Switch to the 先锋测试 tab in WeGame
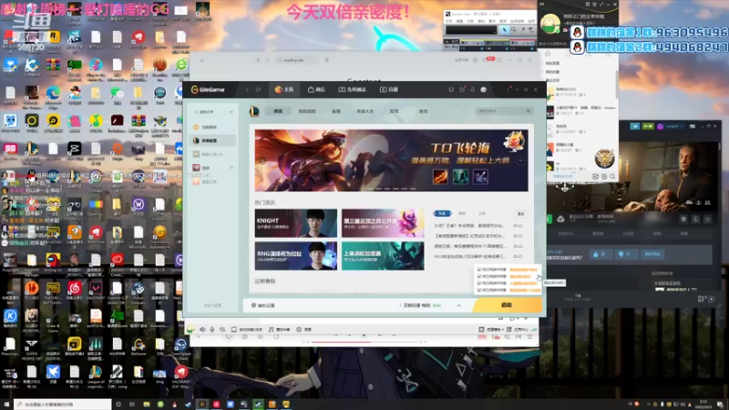 352,89
